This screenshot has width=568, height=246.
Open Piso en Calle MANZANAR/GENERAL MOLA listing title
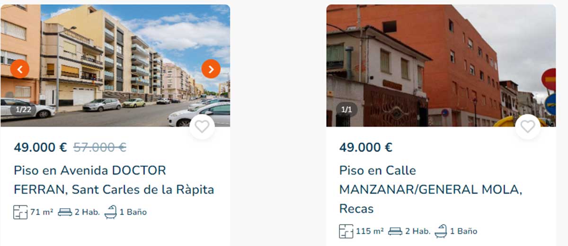[431, 189]
